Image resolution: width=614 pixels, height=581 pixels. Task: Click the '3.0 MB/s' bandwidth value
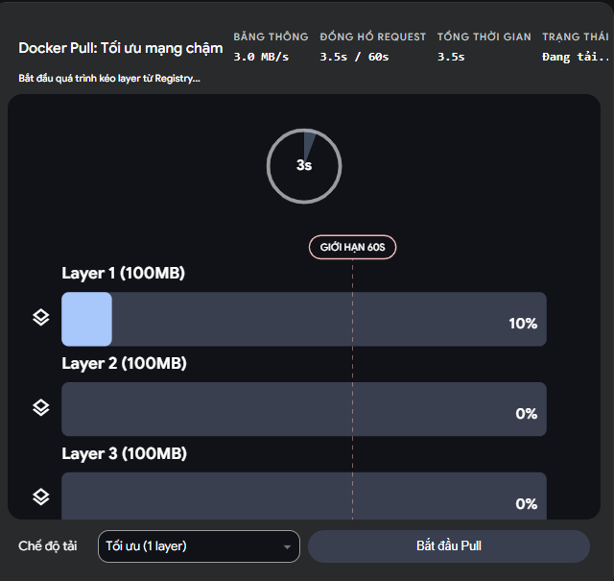point(261,57)
